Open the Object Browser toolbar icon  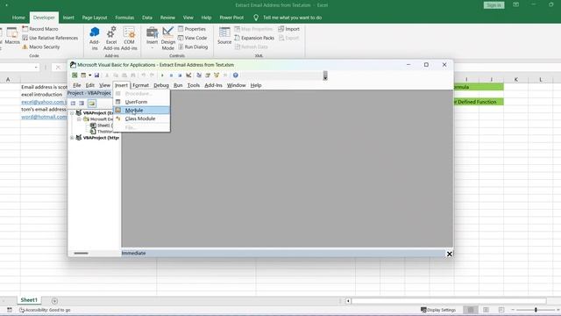tap(217, 75)
